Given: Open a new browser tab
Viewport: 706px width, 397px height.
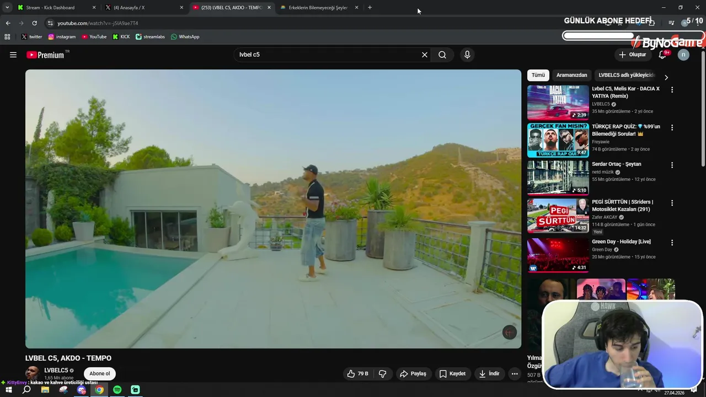Looking at the screenshot, I should click(370, 8).
